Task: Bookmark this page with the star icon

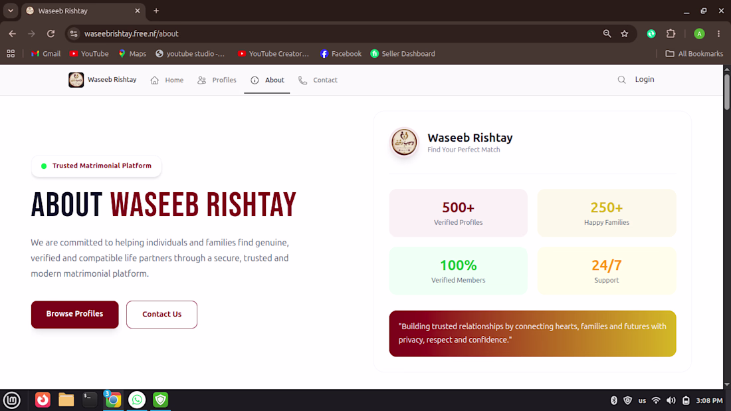Action: pyautogui.click(x=625, y=34)
